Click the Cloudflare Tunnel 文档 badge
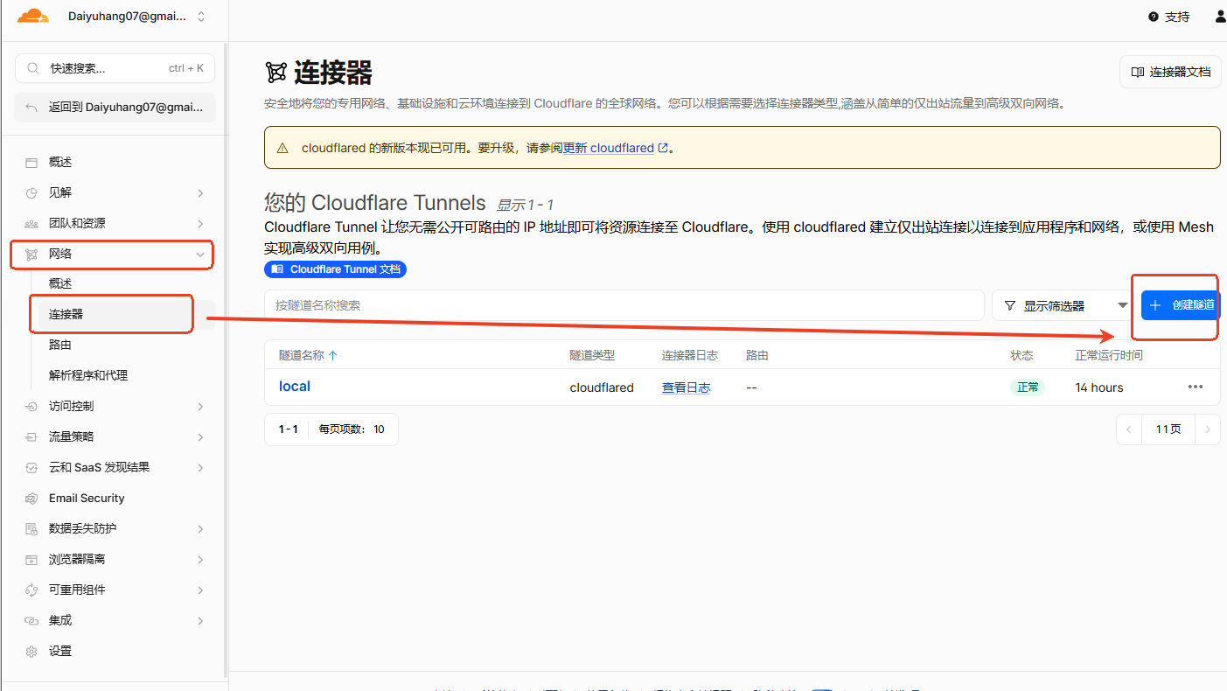 coord(336,269)
